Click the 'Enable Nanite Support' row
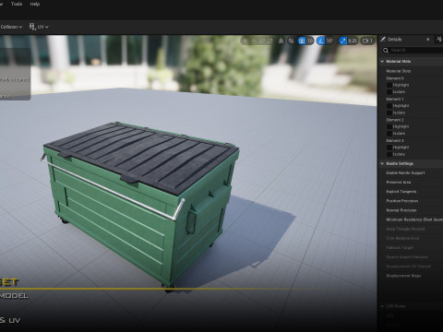This screenshot has height=332, width=443. point(411,173)
